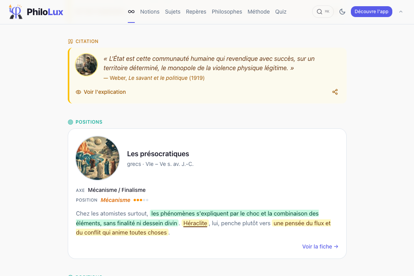Open the PhiloLux logo homepage
This screenshot has height=276, width=414.
[x=36, y=12]
